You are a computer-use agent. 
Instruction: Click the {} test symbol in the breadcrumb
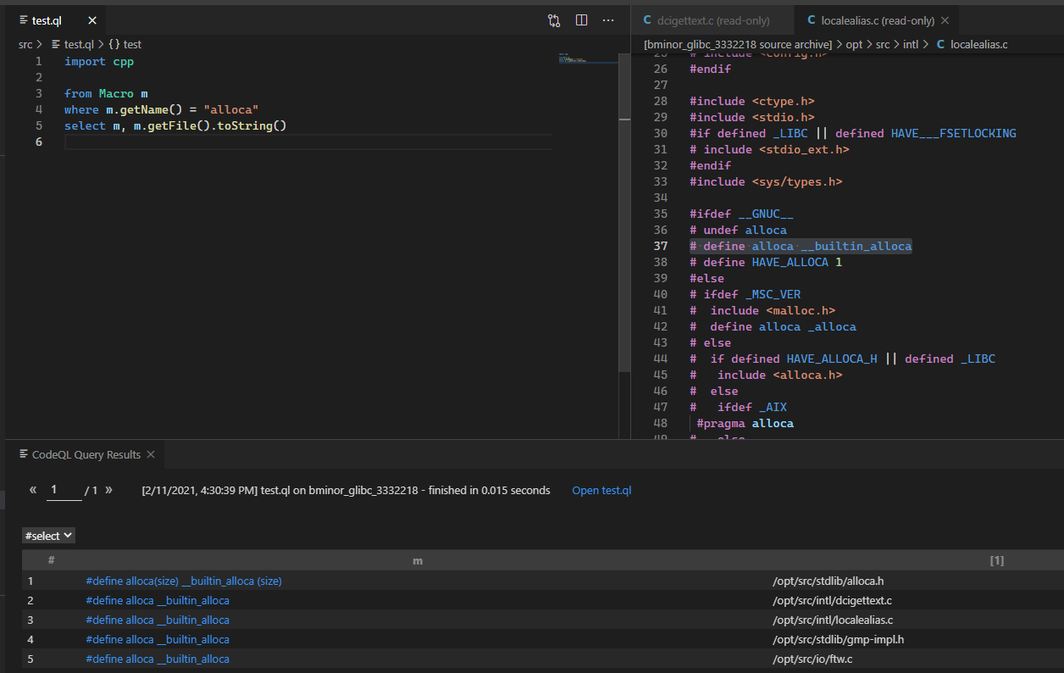tap(127, 44)
